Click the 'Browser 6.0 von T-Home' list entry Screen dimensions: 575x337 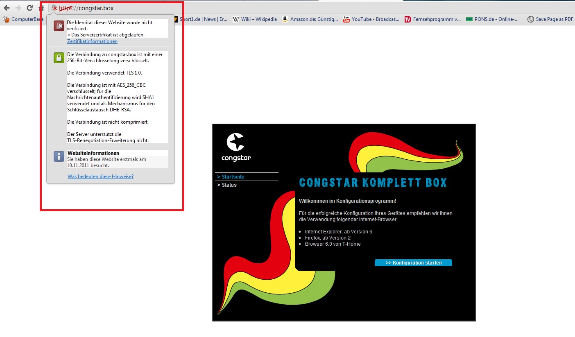(333, 244)
